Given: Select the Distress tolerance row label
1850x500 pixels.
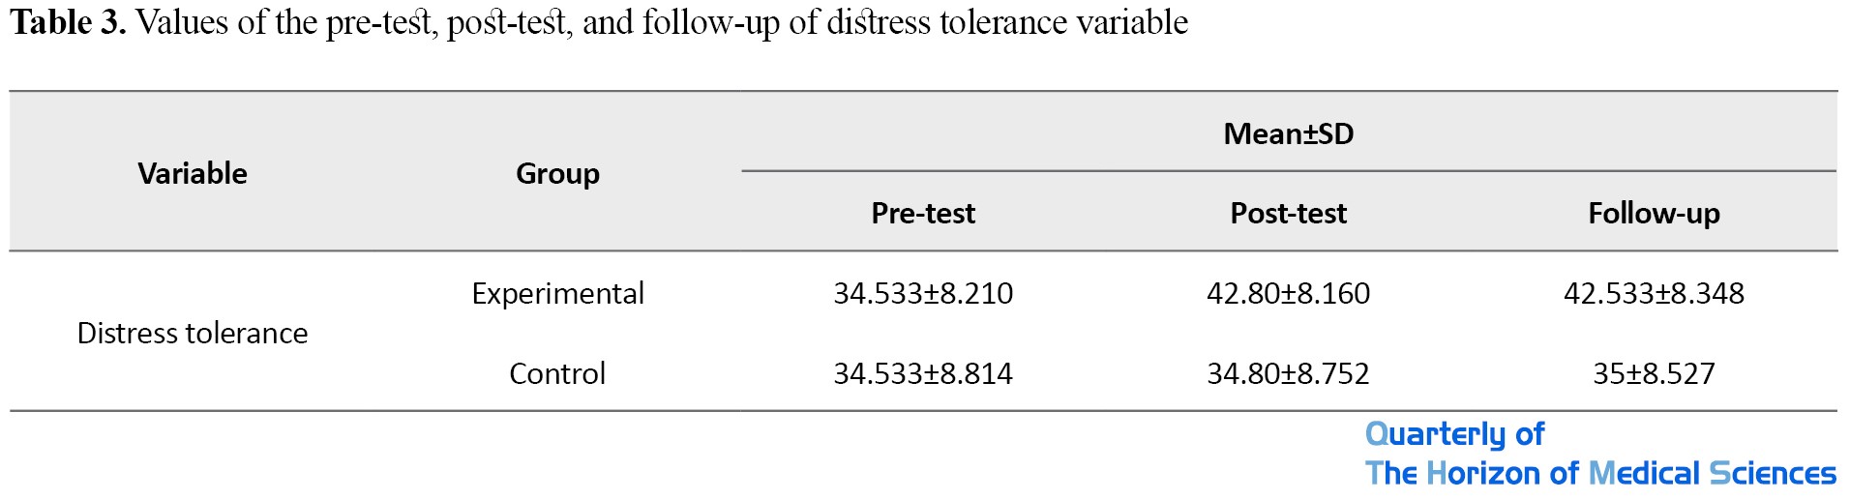Looking at the screenshot, I should pyautogui.click(x=193, y=333).
